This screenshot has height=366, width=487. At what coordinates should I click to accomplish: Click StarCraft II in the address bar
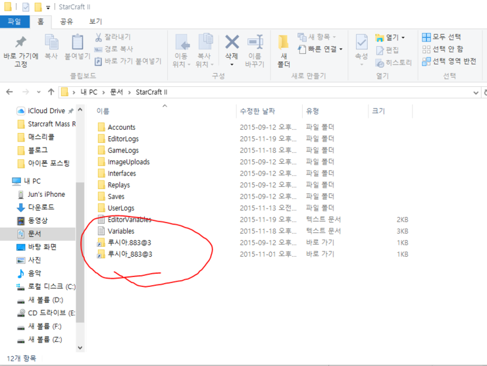pos(151,92)
